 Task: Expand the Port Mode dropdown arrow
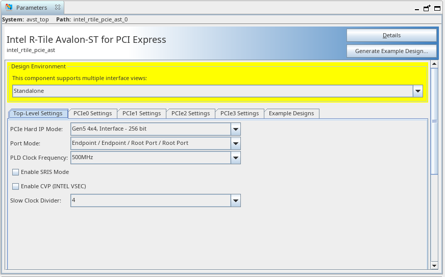(236, 143)
